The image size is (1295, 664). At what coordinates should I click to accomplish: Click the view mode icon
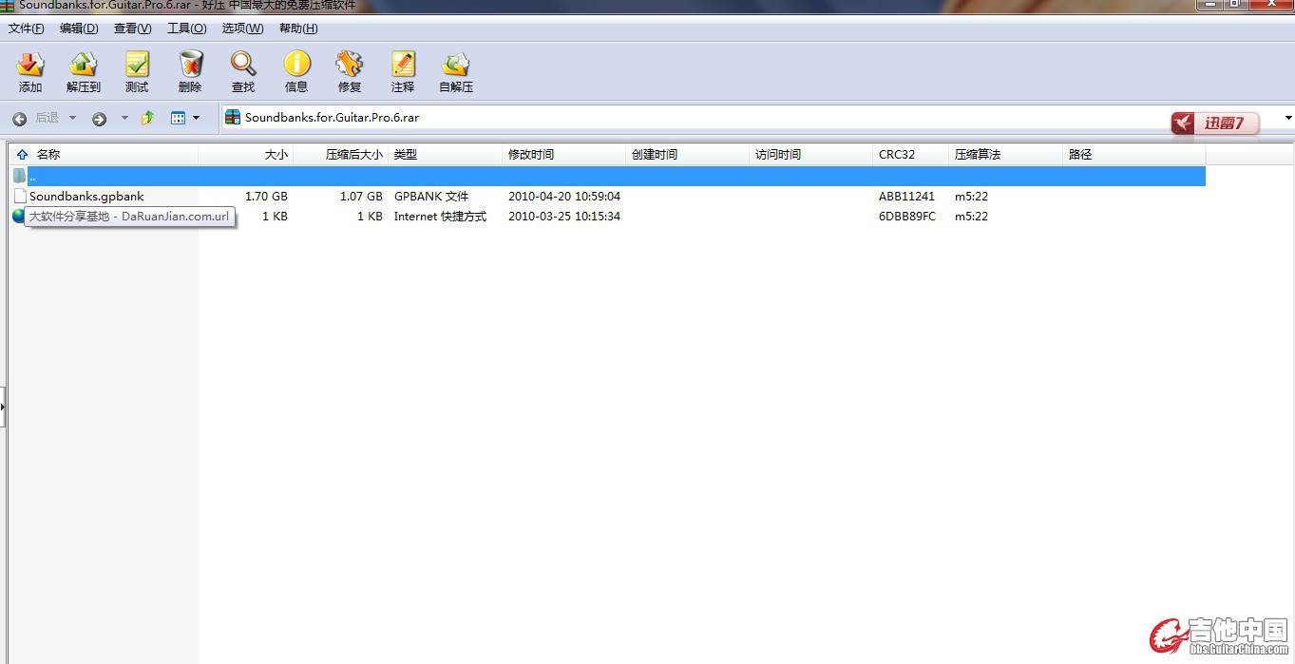(178, 118)
